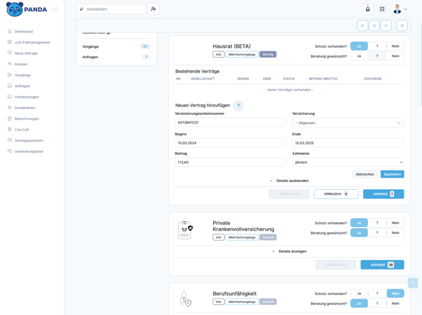The width and height of the screenshot is (422, 315).
Task: Open Kunden in the sidebar
Action: click(21, 64)
